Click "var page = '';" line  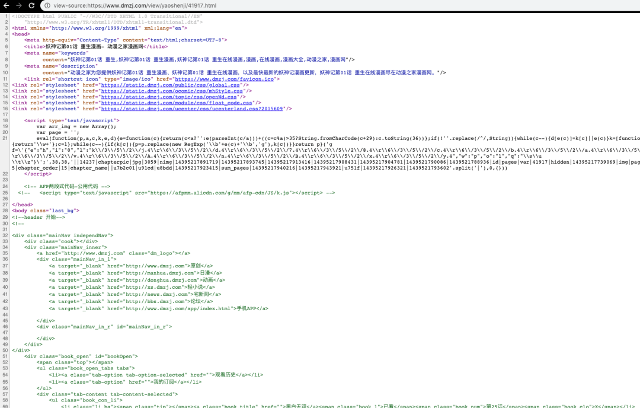57,132
